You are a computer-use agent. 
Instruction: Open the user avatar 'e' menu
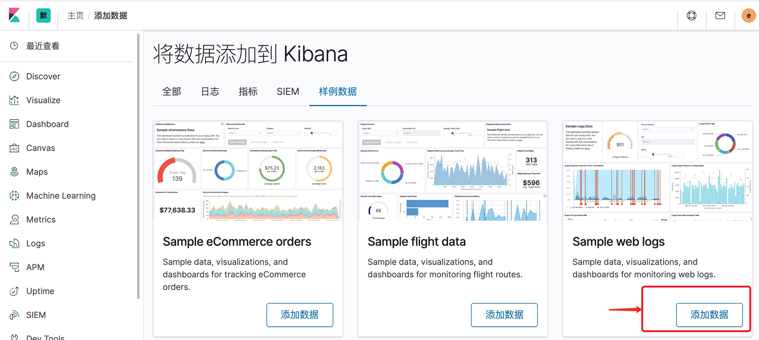click(x=748, y=16)
